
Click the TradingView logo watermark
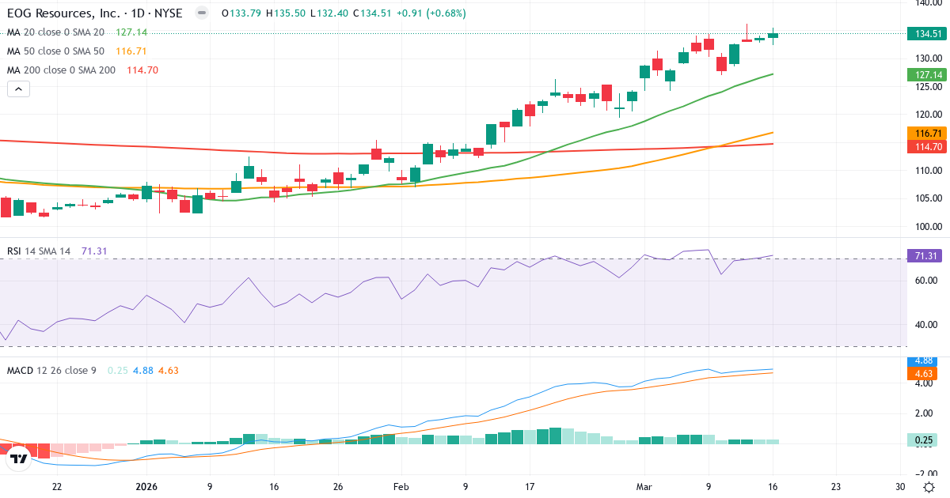(x=17, y=457)
